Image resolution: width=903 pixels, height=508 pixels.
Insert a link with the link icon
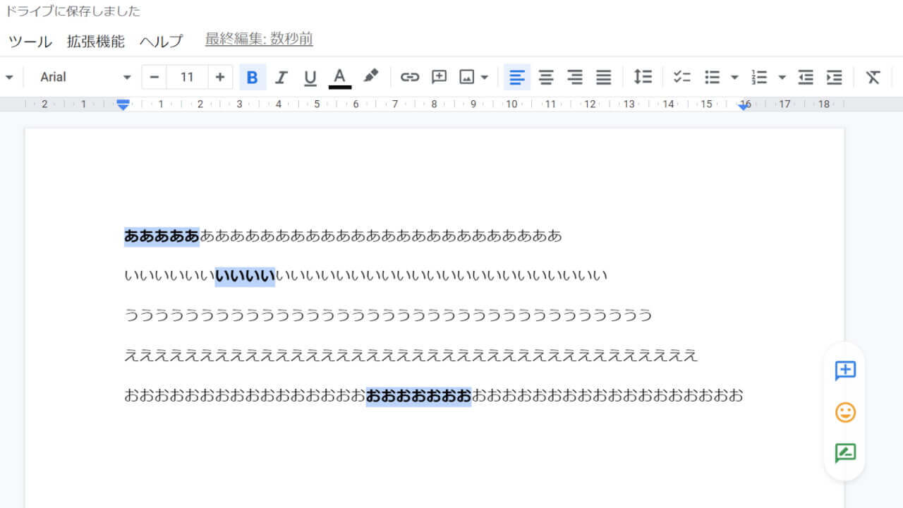coord(409,77)
